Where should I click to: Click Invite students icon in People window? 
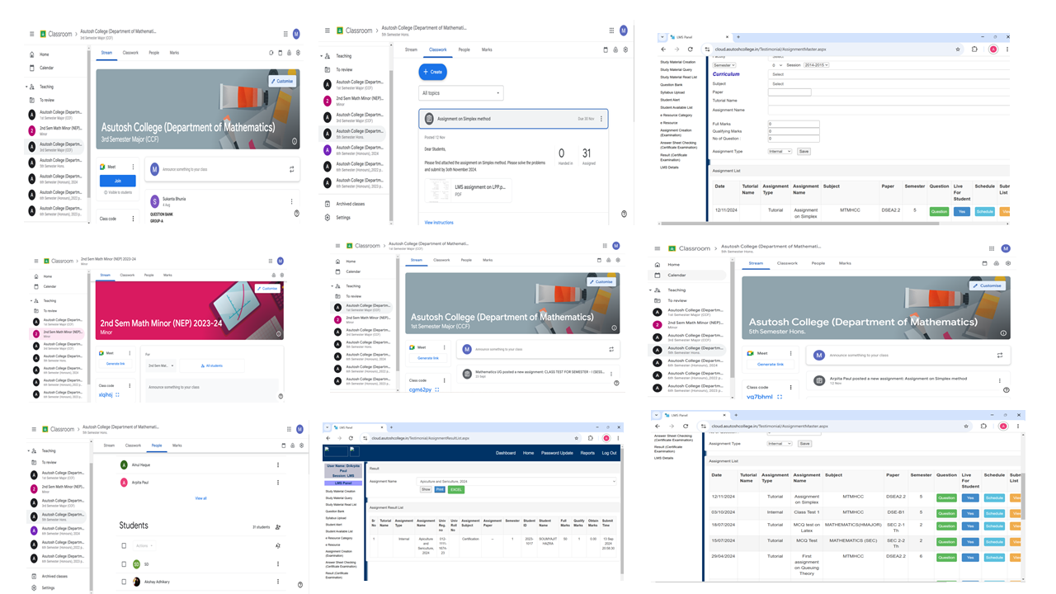278,527
